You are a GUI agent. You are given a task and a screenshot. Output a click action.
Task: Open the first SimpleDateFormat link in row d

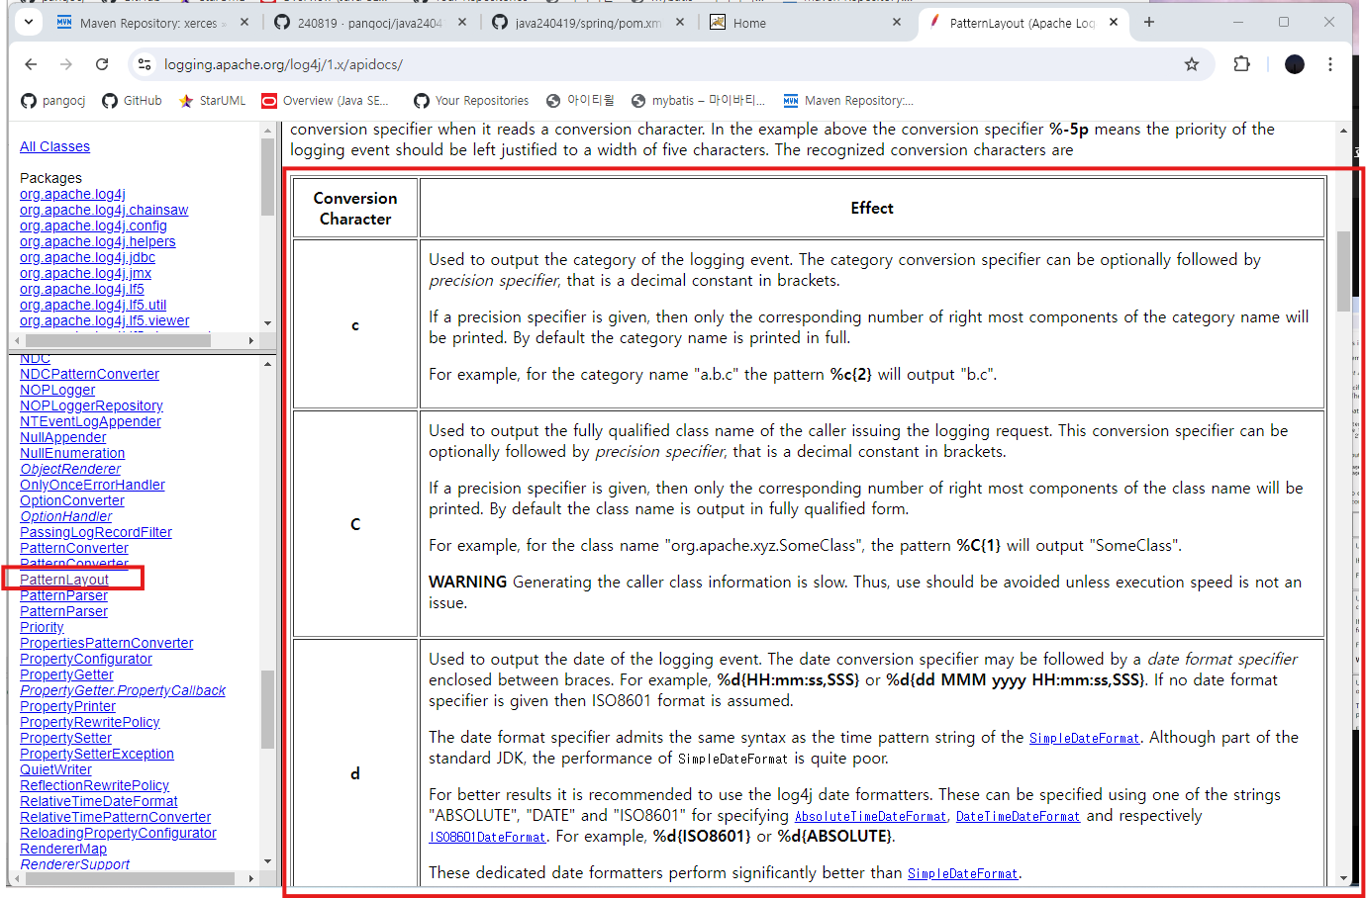[x=1084, y=738]
